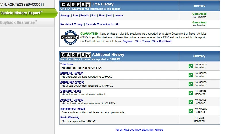Click 'No total loss reported to CARFAX.' text
Image resolution: width=227 pixels, height=134 pixels.
(x=82, y=68)
